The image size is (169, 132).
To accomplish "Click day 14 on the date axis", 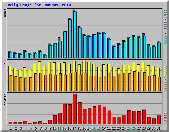I will coord(74,128).
